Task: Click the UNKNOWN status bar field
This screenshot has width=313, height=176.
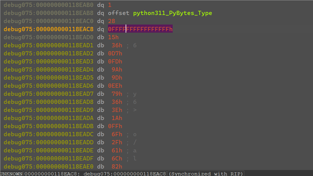Action: pos(11,174)
